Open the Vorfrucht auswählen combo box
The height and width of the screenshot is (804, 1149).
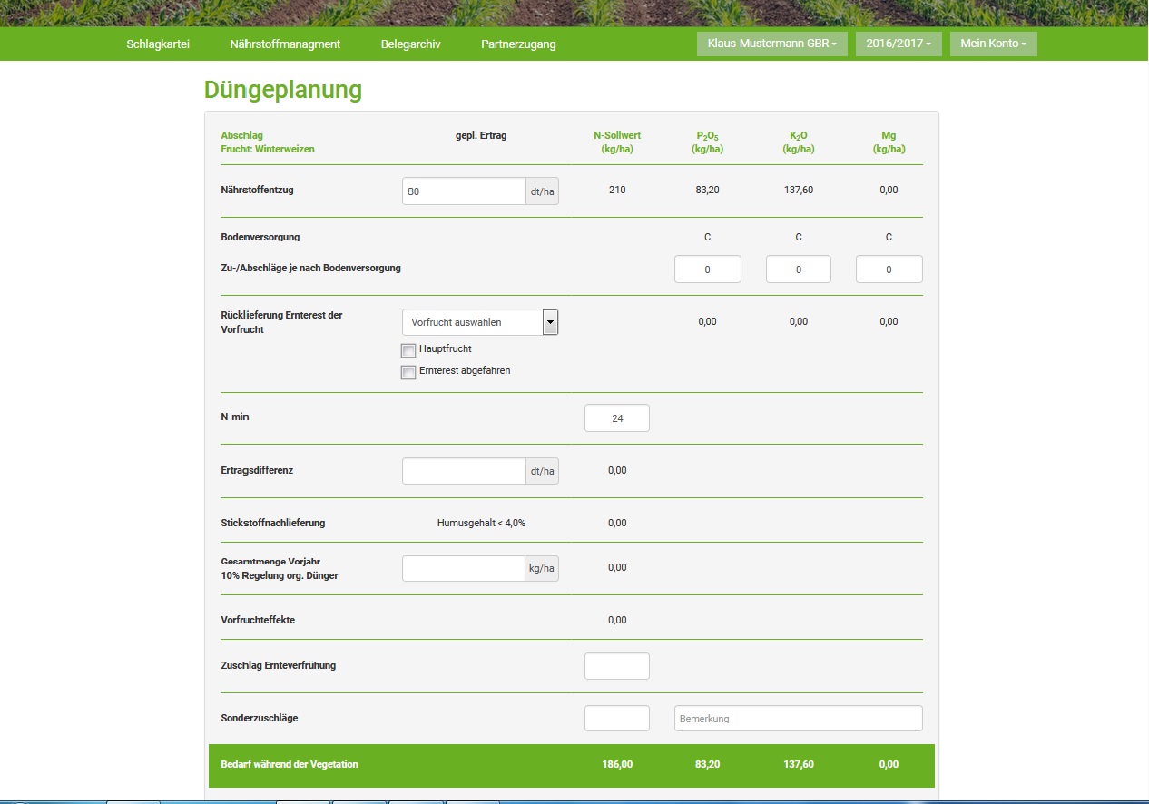coord(480,322)
